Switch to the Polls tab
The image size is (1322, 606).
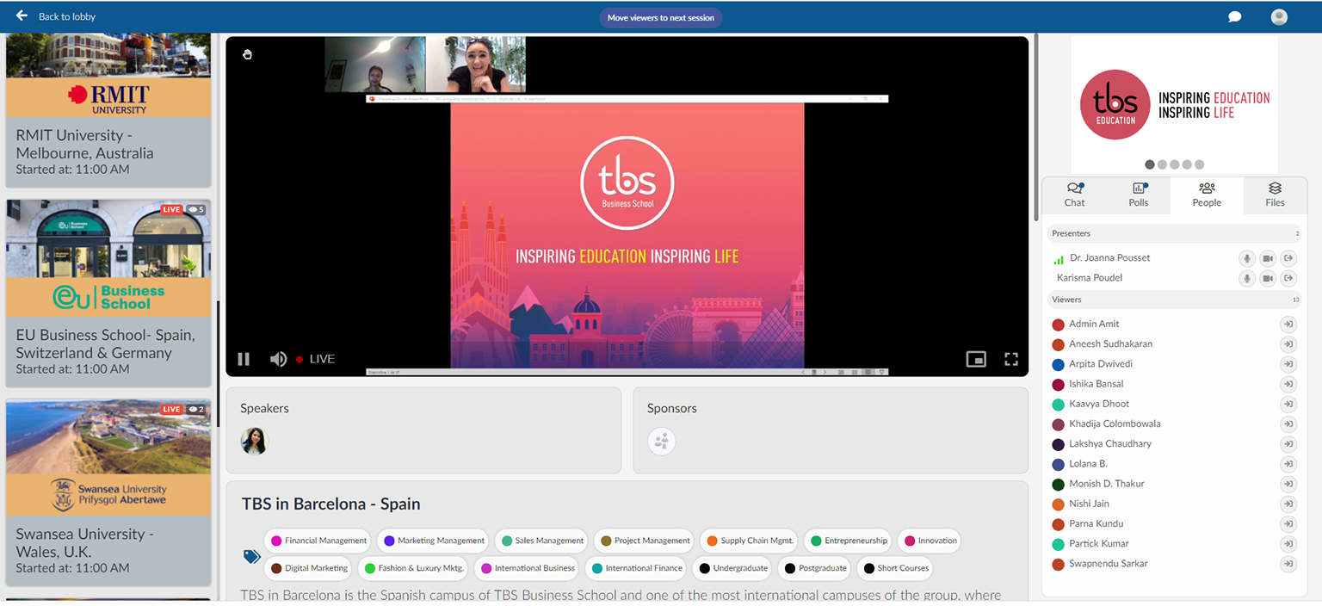pos(1139,195)
